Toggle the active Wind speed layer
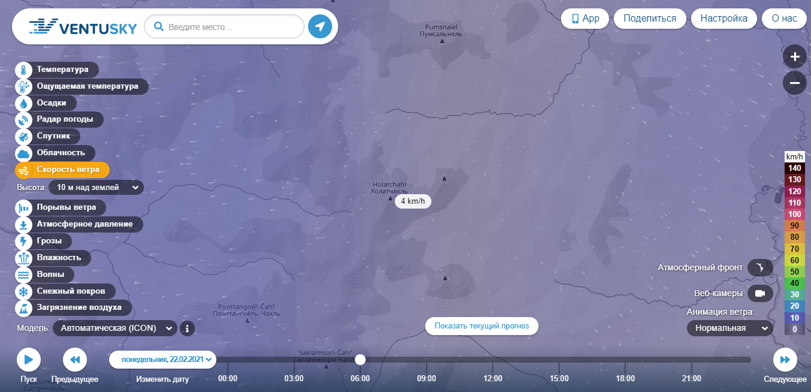 click(62, 170)
